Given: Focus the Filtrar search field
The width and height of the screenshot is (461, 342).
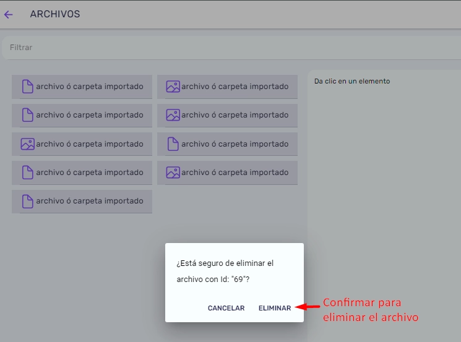Looking at the screenshot, I should point(231,48).
